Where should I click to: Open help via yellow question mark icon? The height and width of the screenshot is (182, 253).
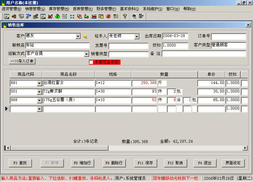(x=125, y=16)
